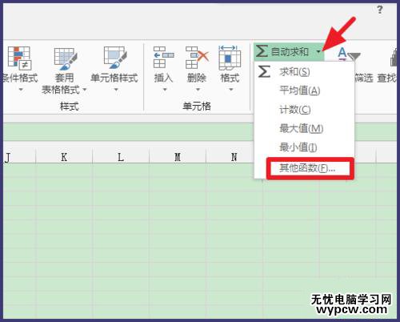Click the Delete cells icon (删除)
This screenshot has height=322, width=400.
(x=197, y=58)
